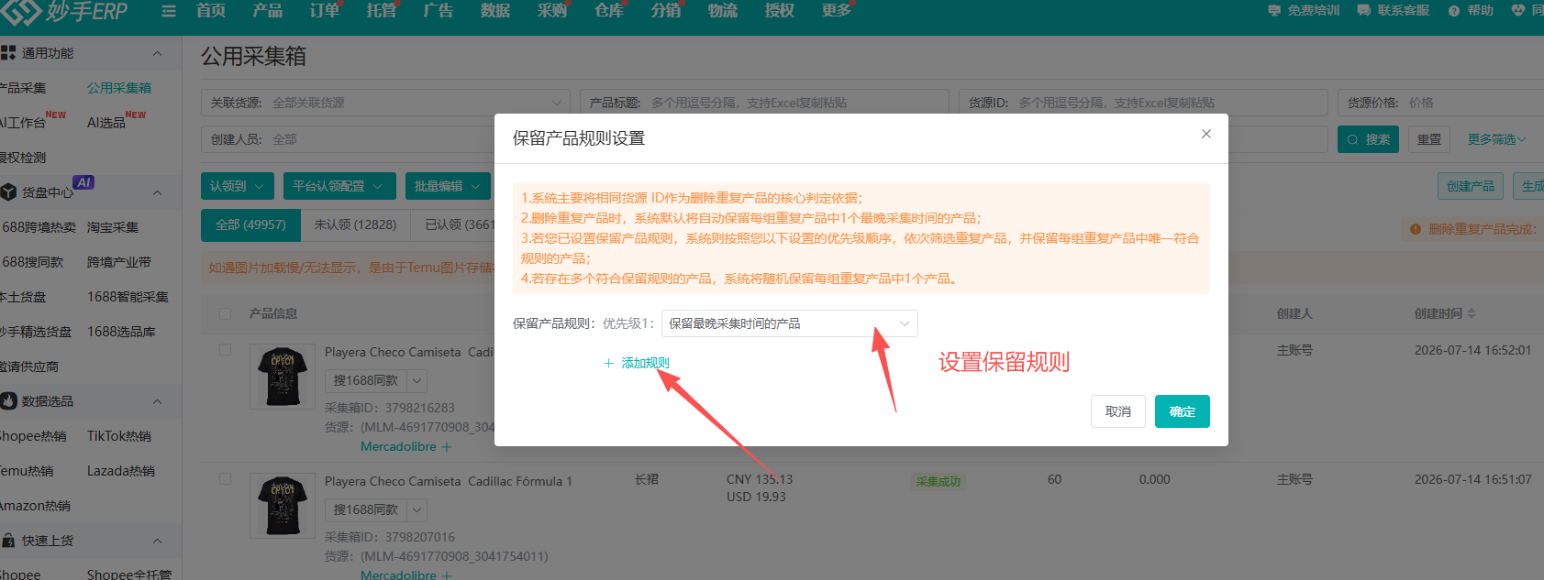Viewport: 1544px width, 580px height.
Task: Open the 帮助 help link
Action: [1471, 11]
